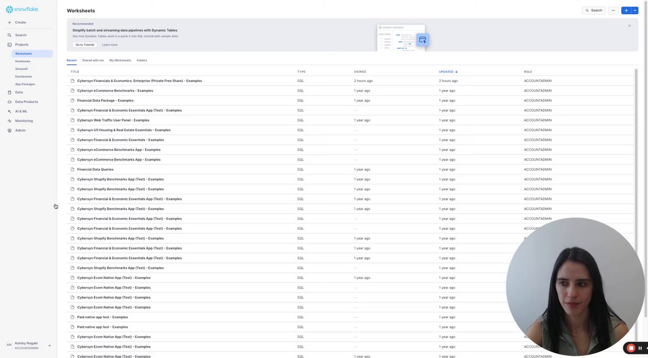Open Financial Data Package - Examples worksheet
Screen dimensions: 648x358
pos(105,100)
